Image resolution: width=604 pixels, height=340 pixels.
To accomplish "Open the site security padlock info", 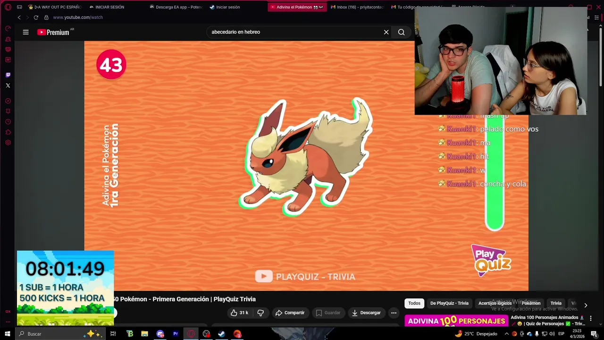I will 46,17.
